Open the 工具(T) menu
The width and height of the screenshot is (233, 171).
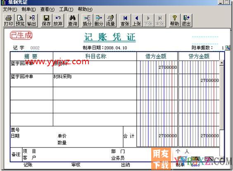66,9
